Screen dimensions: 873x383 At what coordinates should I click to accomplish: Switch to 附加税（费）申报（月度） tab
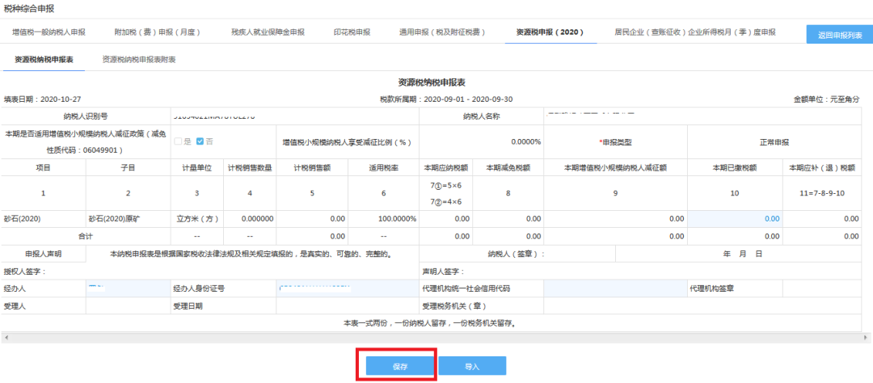tap(157, 32)
